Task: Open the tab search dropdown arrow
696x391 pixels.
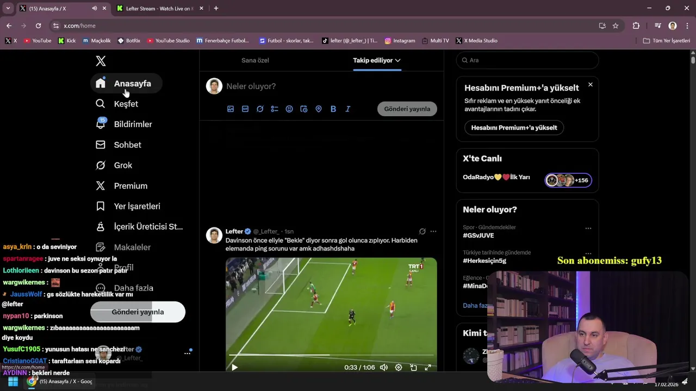Action: pos(8,9)
